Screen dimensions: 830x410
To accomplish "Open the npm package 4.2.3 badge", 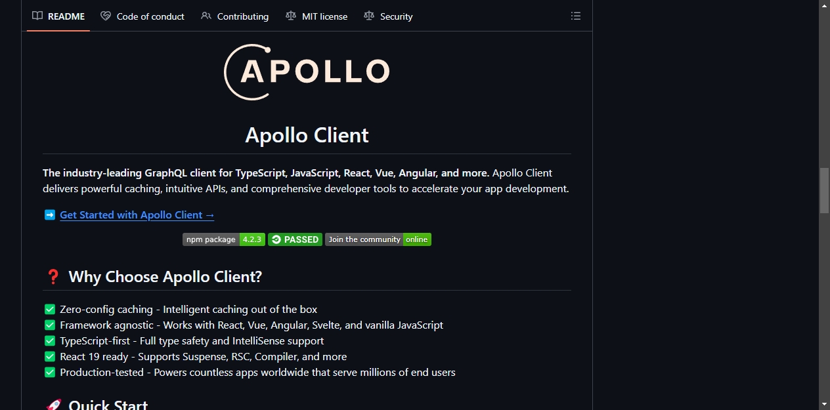I will pyautogui.click(x=224, y=239).
